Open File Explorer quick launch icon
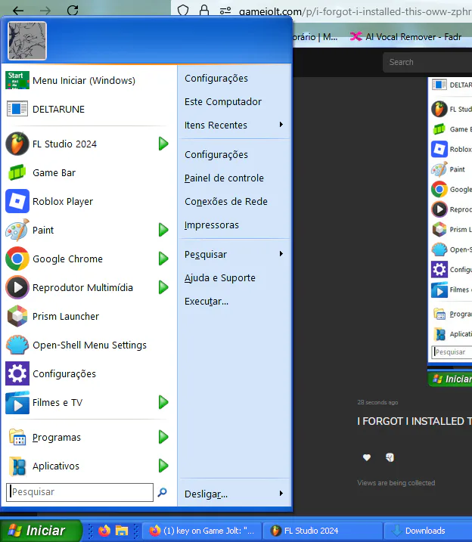472x542 pixels. 122,531
